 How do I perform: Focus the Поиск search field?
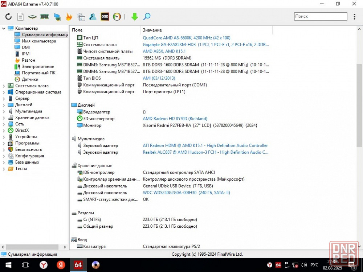coord(321,16)
